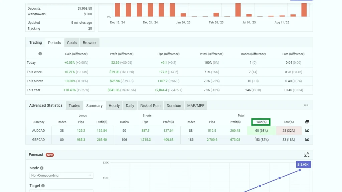
Task: Click the info icon beside Mode
Action: 42,168
